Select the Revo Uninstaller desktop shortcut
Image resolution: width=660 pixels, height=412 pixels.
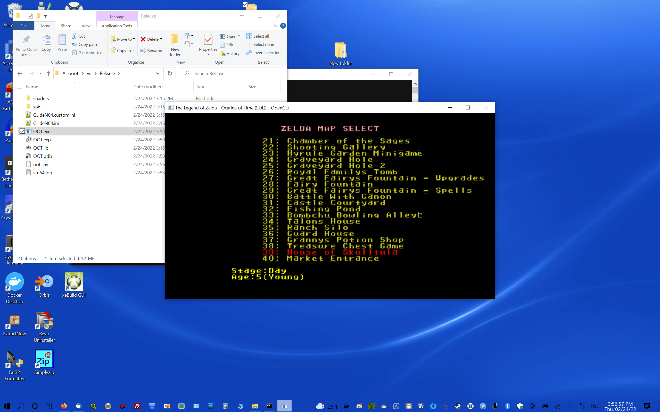click(x=44, y=327)
